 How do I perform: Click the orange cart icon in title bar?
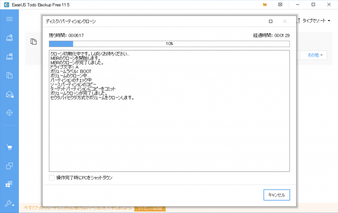tap(264, 5)
